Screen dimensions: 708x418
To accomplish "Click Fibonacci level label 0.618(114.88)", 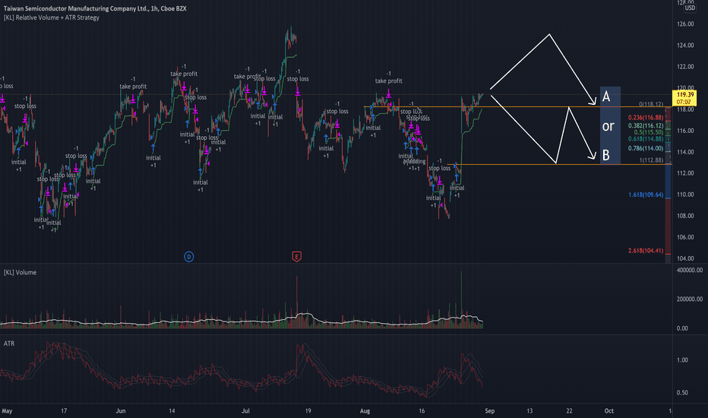I will 646,139.
